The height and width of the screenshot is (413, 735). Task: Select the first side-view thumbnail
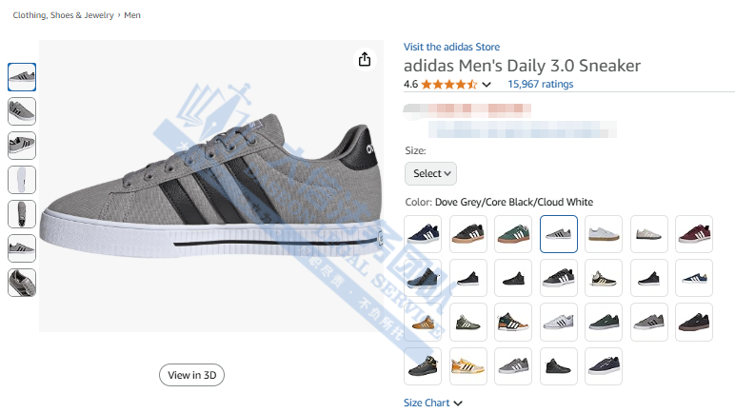pyautogui.click(x=22, y=77)
